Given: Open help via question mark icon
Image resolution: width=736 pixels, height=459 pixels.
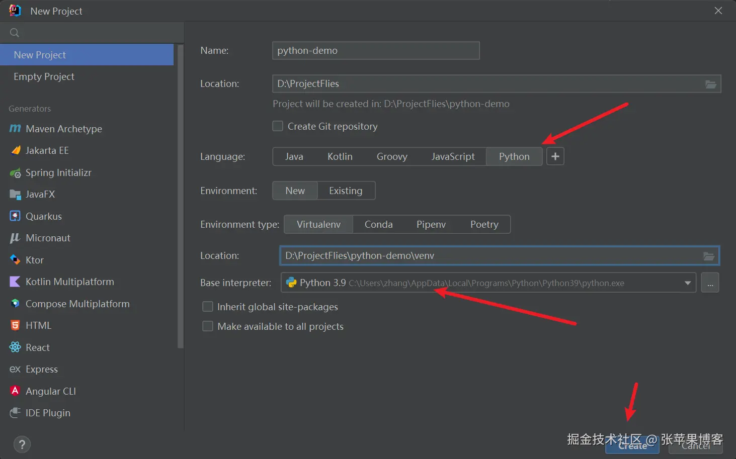Looking at the screenshot, I should click(22, 444).
